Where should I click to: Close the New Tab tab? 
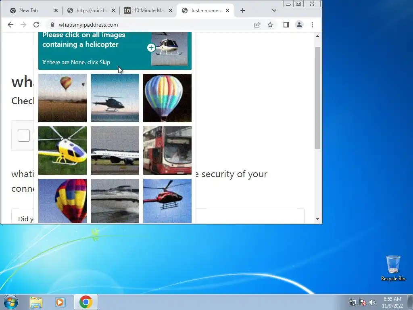(x=56, y=10)
